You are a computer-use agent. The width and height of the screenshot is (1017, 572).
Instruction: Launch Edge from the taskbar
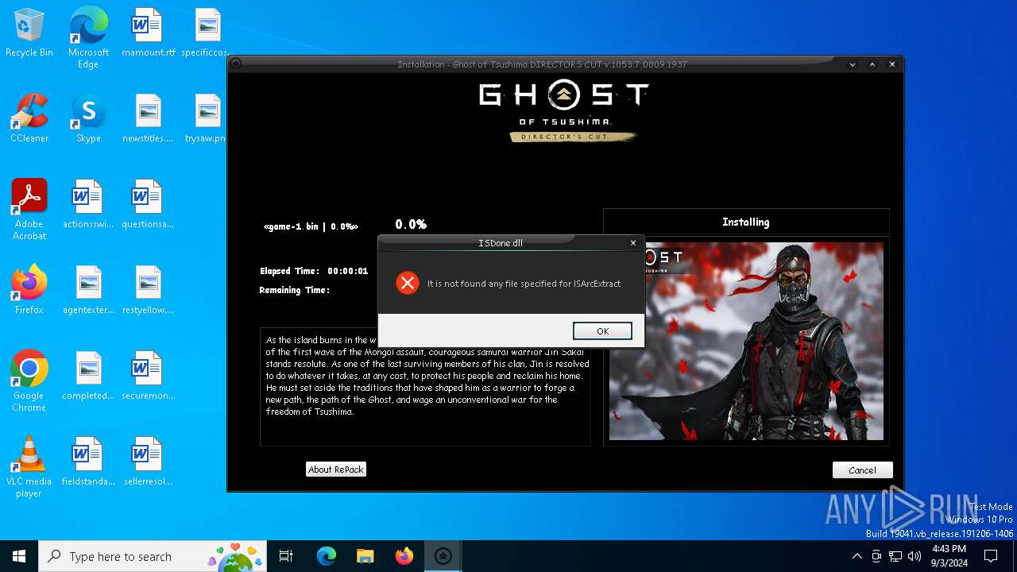(x=327, y=556)
